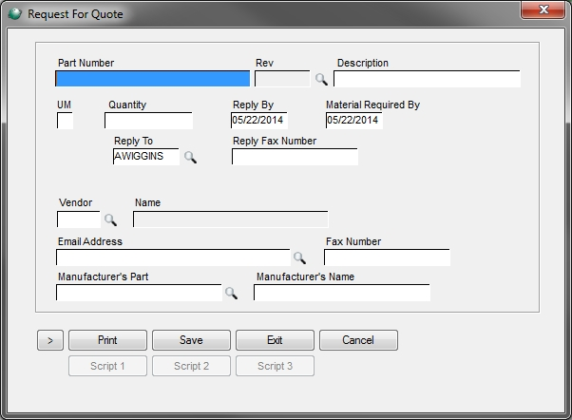Edit the Material Required By date field
The width and height of the screenshot is (572, 420).
[x=353, y=121]
